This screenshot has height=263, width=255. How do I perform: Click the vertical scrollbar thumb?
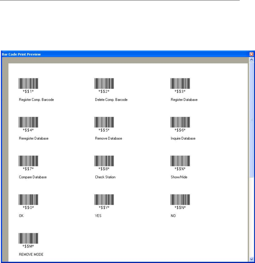point(251,119)
